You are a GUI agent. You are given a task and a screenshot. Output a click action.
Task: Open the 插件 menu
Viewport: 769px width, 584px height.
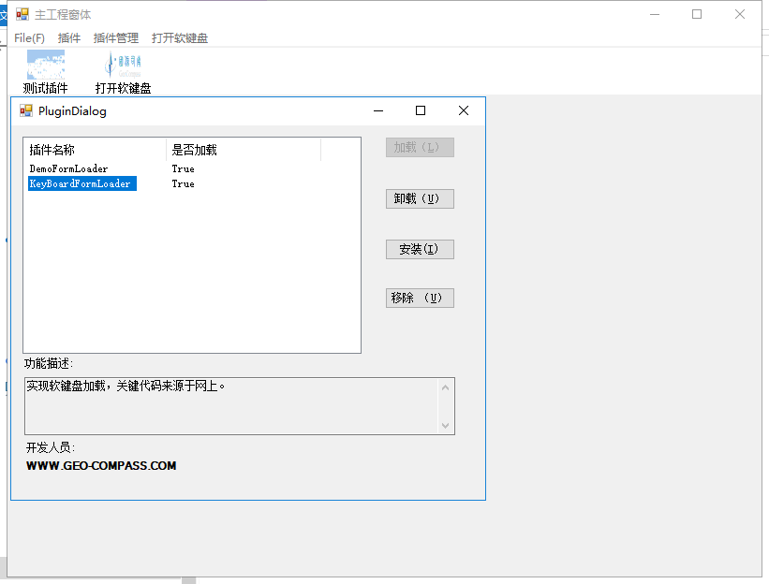click(69, 38)
